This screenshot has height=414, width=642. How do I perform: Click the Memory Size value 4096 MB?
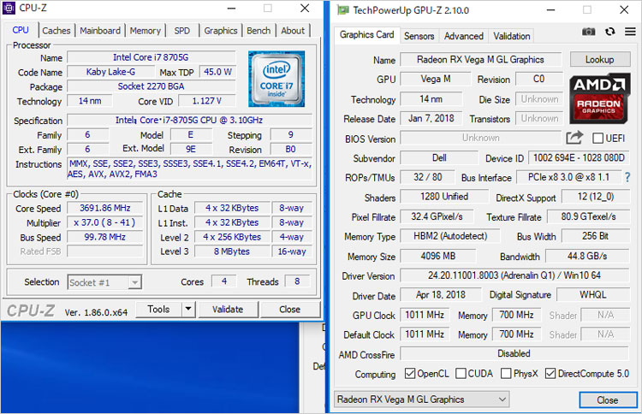click(438, 256)
